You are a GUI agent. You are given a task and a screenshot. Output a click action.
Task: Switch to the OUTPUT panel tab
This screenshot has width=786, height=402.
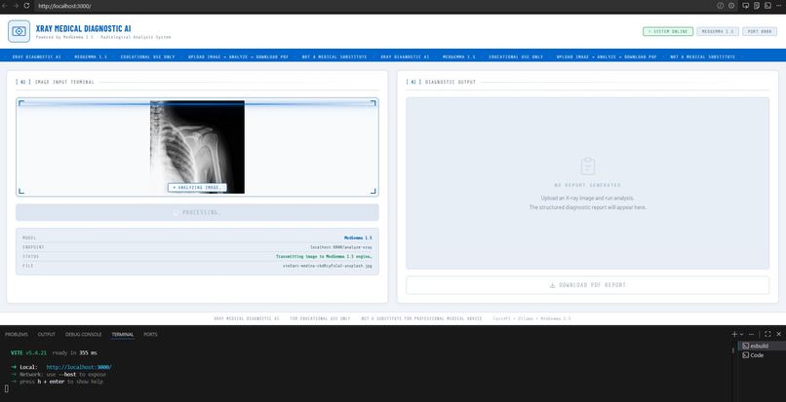coord(47,335)
